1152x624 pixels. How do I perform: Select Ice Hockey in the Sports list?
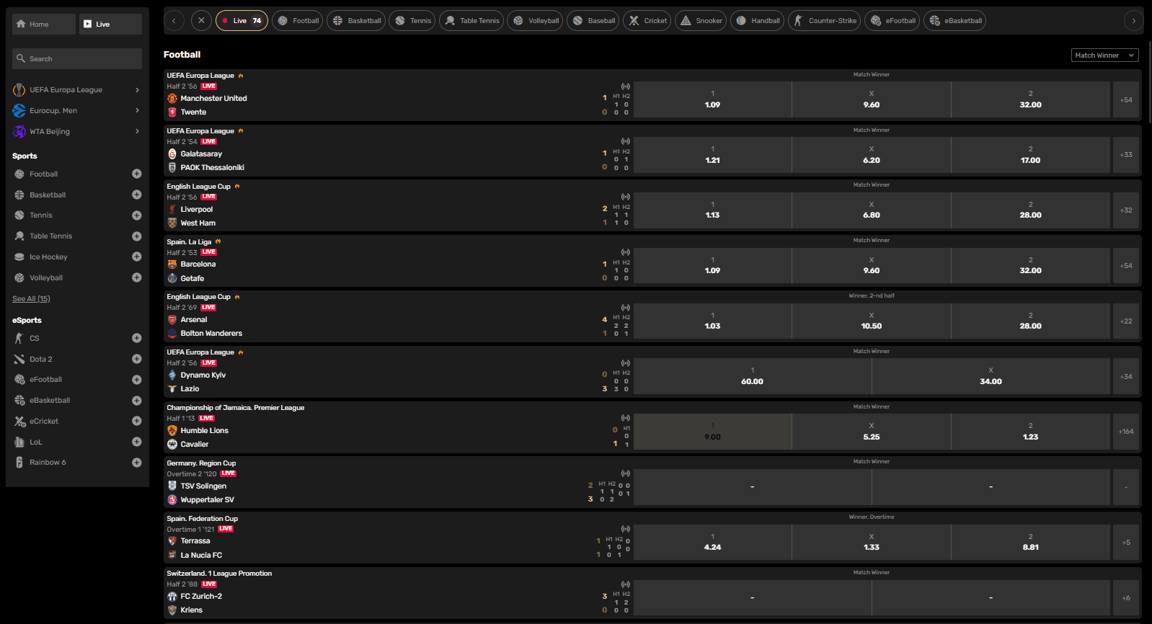tap(48, 257)
